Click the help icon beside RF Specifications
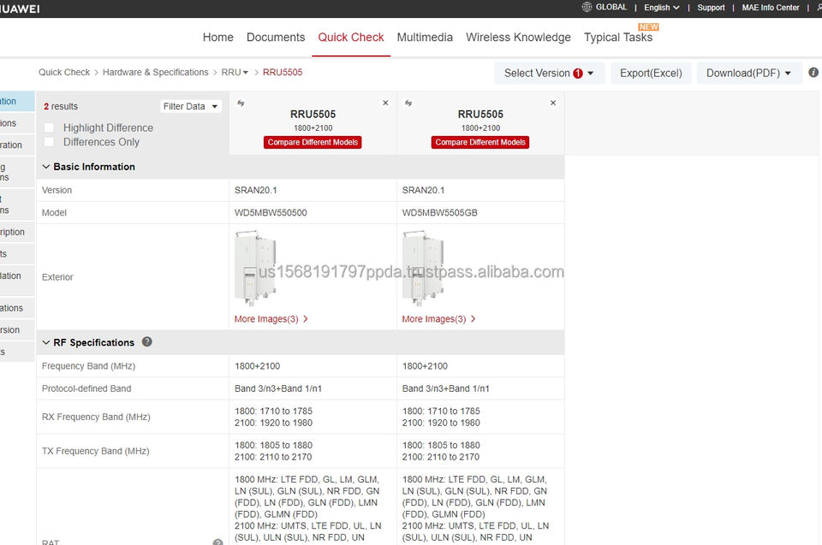 pos(147,342)
